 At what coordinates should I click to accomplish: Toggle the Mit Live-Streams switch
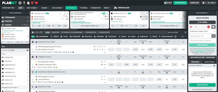tap(33, 37)
